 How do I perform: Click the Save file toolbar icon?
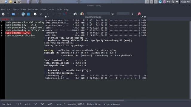pyautogui.click(x=23, y=14)
